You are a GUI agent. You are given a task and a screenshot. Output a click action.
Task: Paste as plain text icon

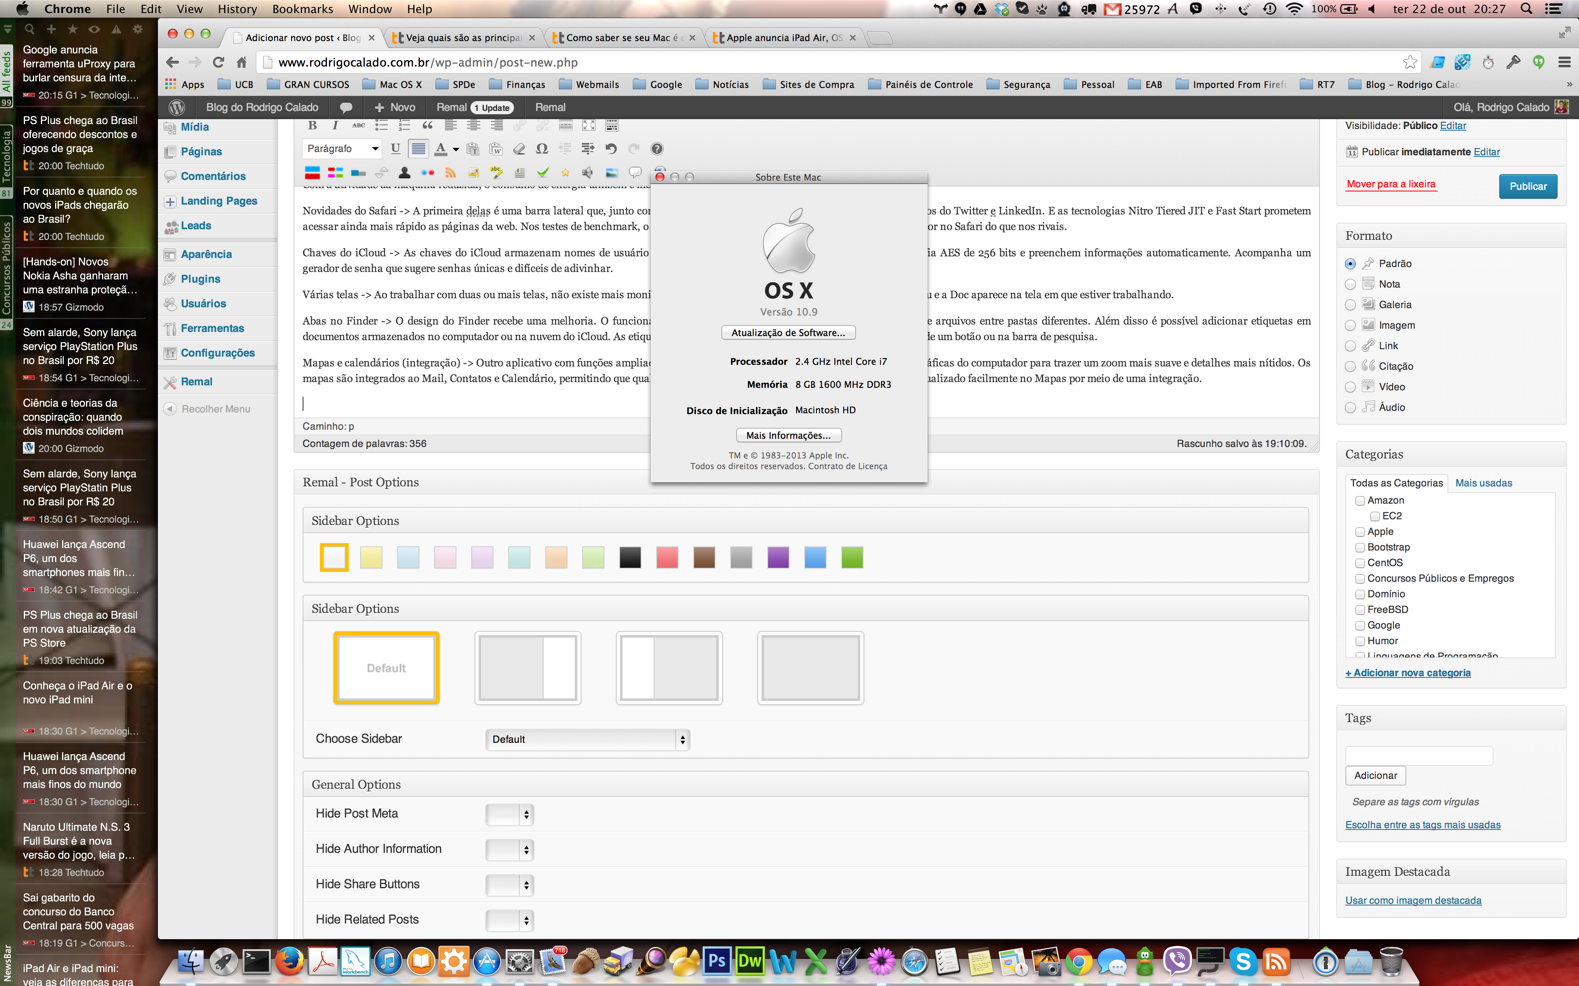coord(473,149)
